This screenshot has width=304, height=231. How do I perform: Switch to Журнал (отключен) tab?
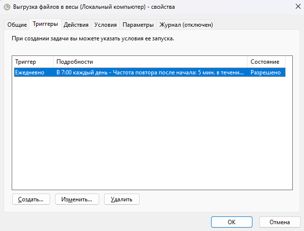tap(186, 25)
